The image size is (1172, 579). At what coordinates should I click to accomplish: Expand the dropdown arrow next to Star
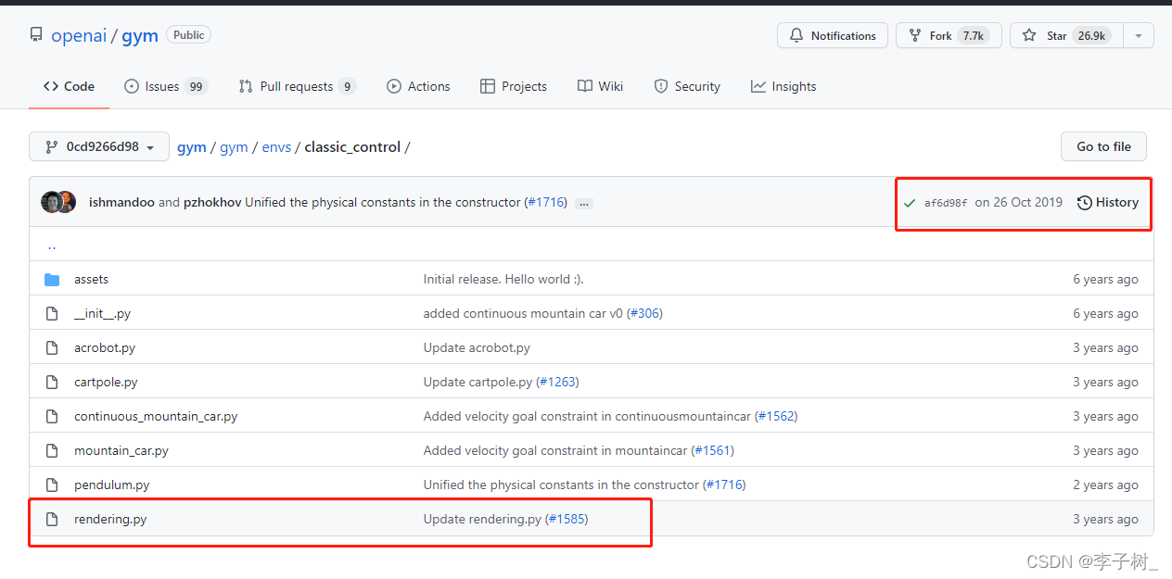[1138, 35]
